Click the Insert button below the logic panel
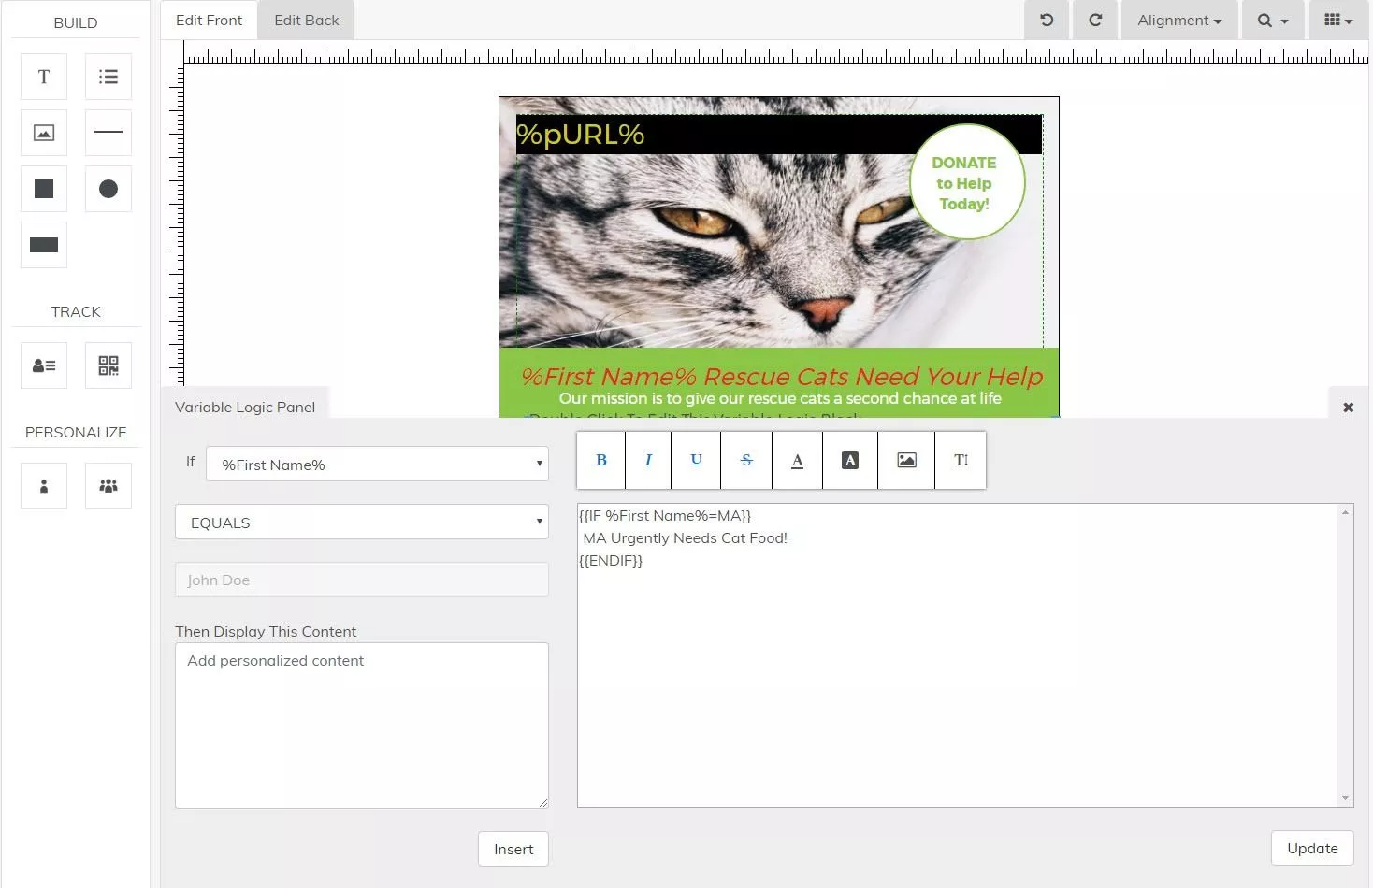The height and width of the screenshot is (888, 1373). pos(513,849)
